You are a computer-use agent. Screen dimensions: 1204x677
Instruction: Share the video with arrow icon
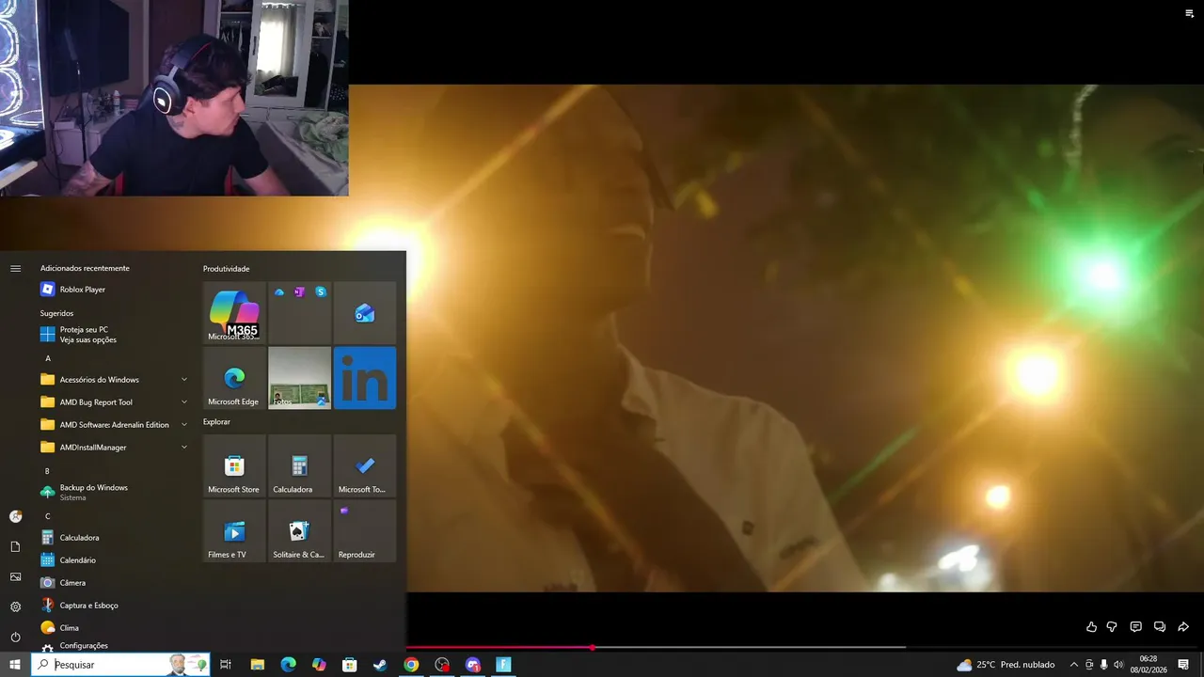coord(1183,627)
